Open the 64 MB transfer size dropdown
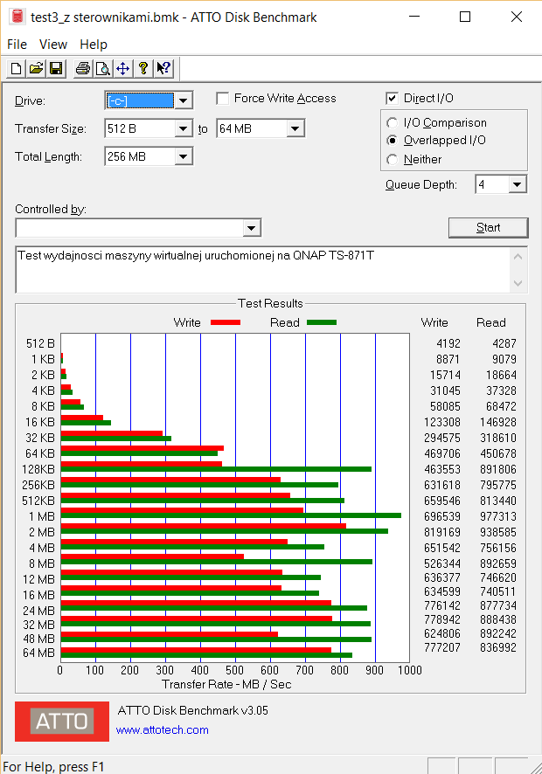This screenshot has width=542, height=774. tap(295, 128)
